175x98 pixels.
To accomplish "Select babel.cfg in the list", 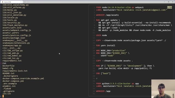I will click(x=8, y=68).
